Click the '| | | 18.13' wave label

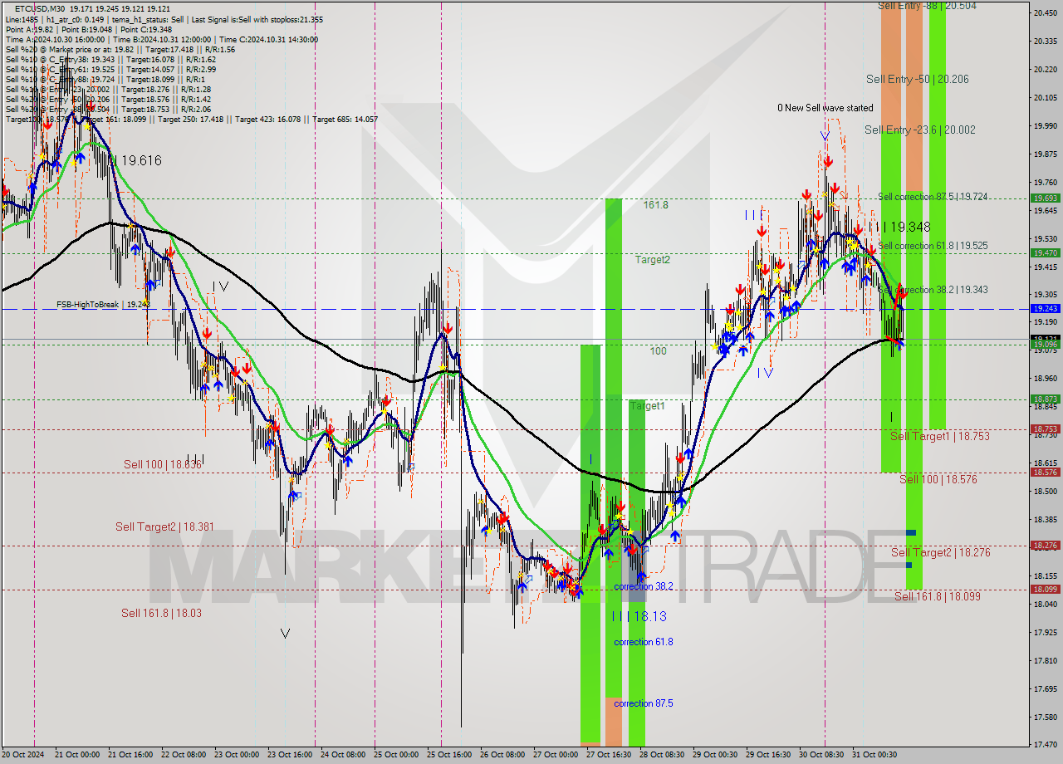pos(639,616)
